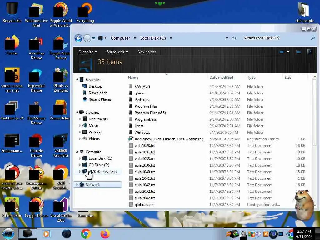The image size is (320, 240).
Task: Expand the Documents library node
Action: coord(80,119)
